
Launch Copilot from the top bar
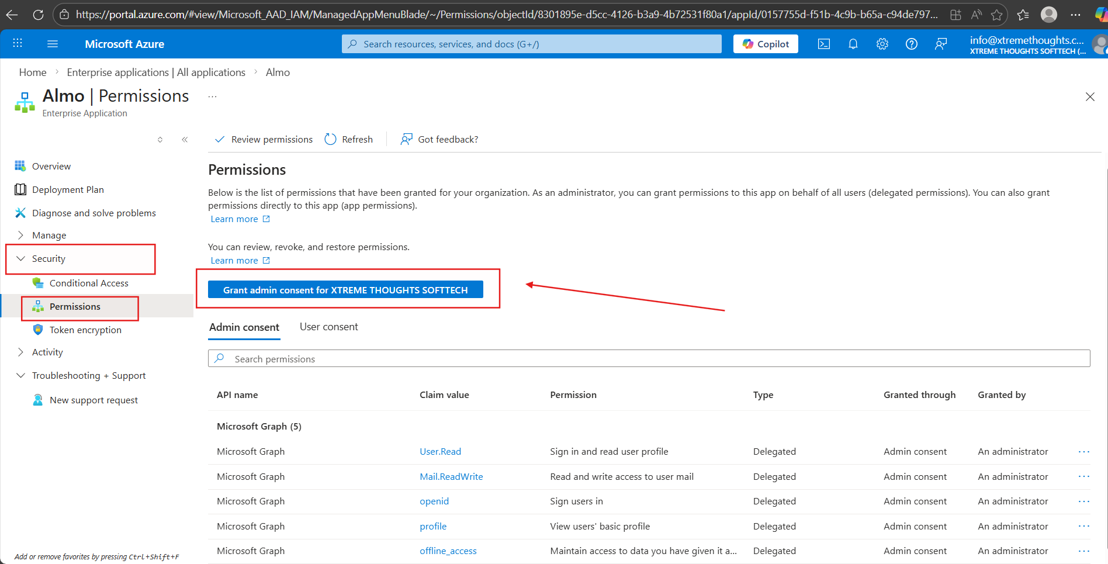coord(766,43)
